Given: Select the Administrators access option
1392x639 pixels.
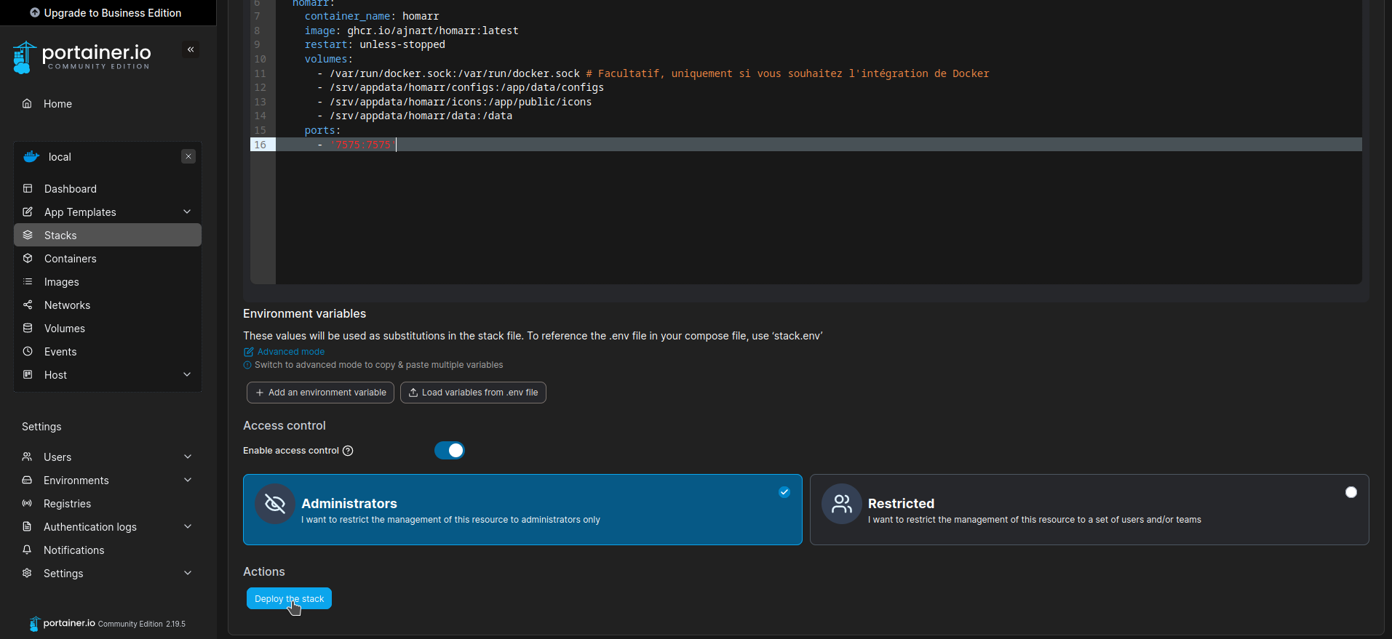Looking at the screenshot, I should (x=522, y=510).
